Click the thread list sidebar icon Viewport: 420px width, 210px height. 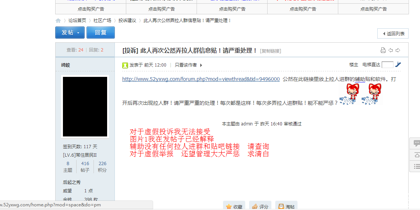tap(417, 167)
